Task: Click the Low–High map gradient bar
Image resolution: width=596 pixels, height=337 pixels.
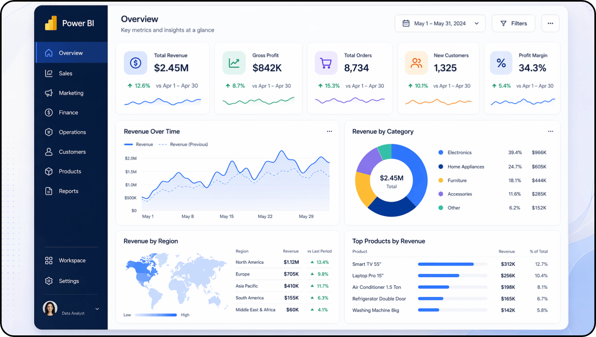Action: pos(156,315)
